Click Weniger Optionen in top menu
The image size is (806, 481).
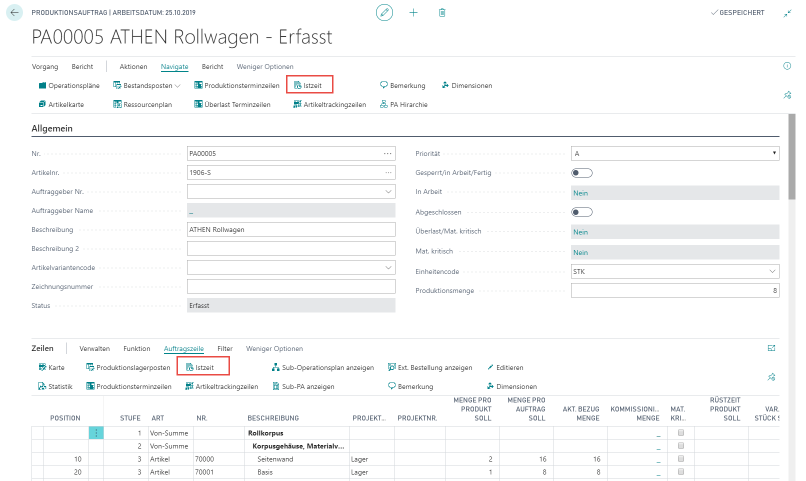pyautogui.click(x=265, y=66)
